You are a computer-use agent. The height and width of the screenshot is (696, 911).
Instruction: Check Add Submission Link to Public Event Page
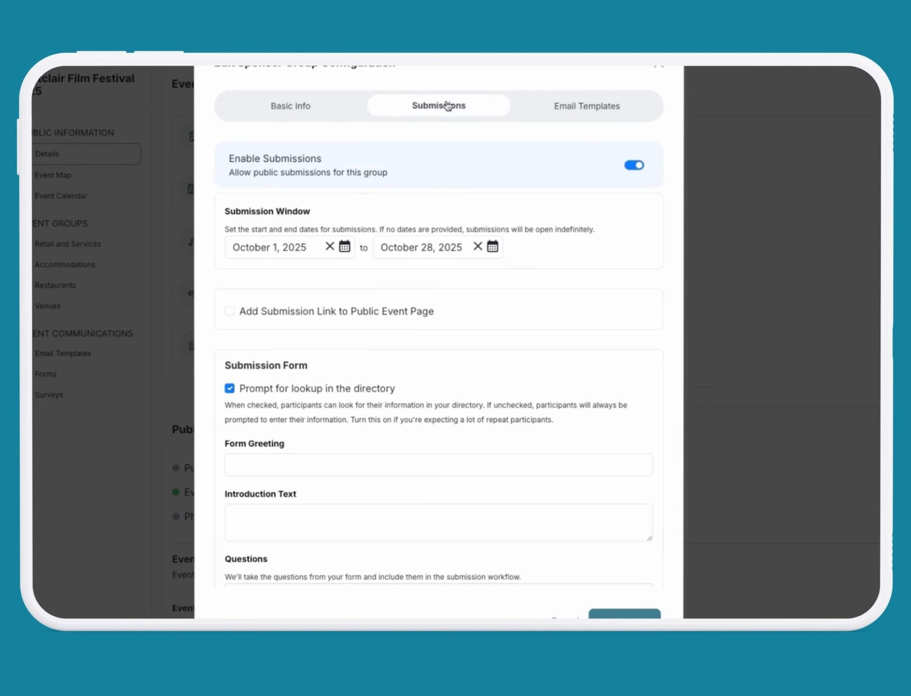pyautogui.click(x=230, y=311)
